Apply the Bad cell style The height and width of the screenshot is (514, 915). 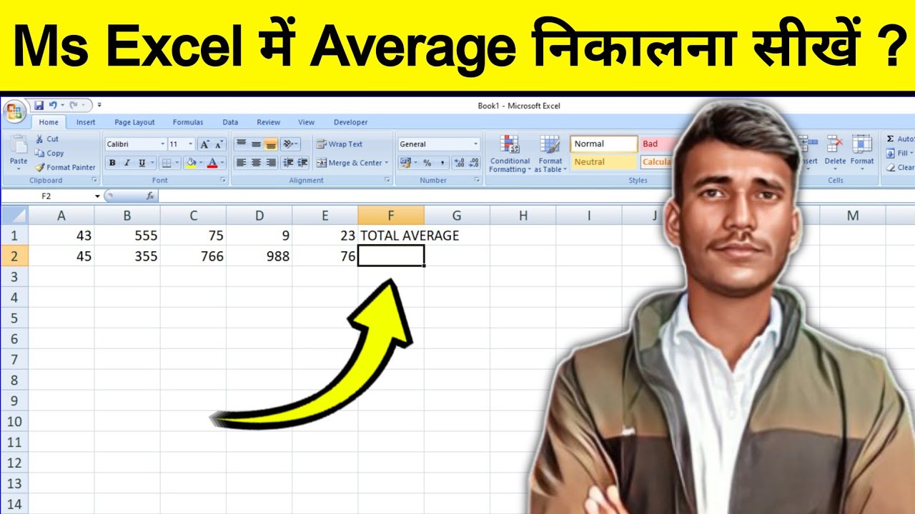(658, 144)
